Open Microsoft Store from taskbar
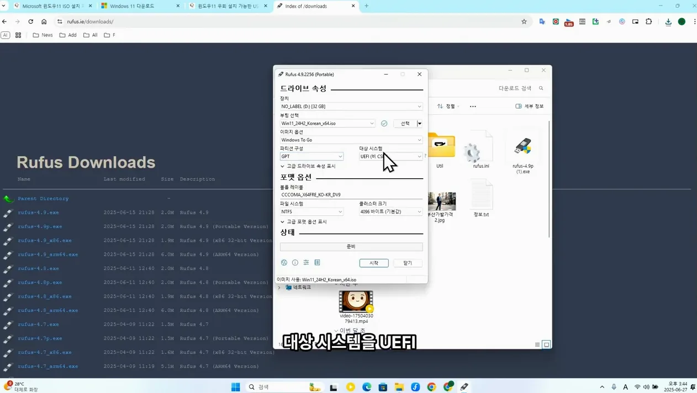This screenshot has height=393, width=697. (x=383, y=387)
